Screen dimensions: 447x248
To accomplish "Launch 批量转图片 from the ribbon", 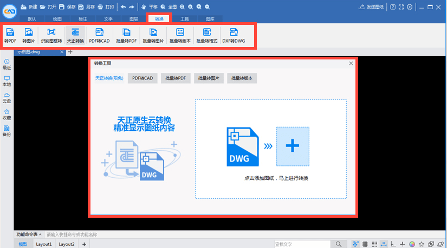I will (x=153, y=36).
